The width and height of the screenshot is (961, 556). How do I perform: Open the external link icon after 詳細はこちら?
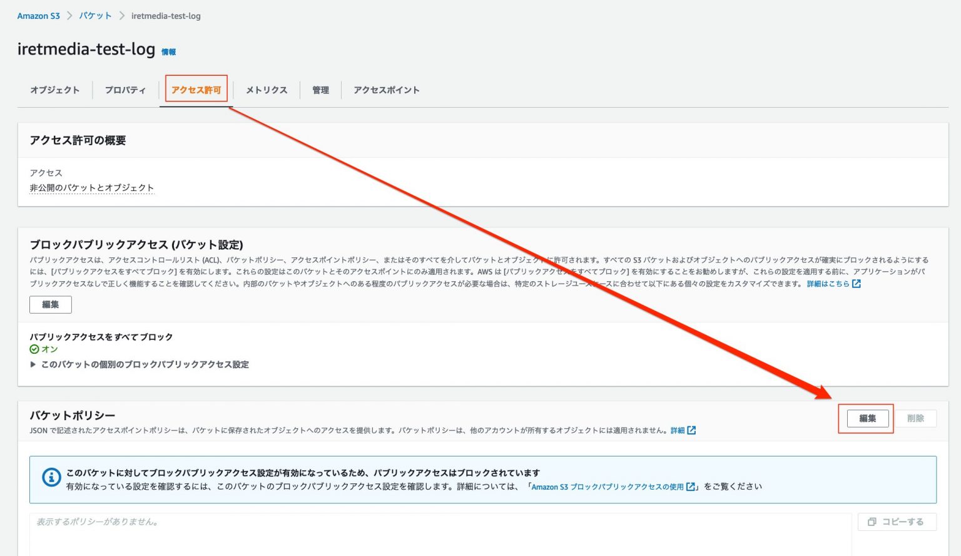click(x=856, y=284)
